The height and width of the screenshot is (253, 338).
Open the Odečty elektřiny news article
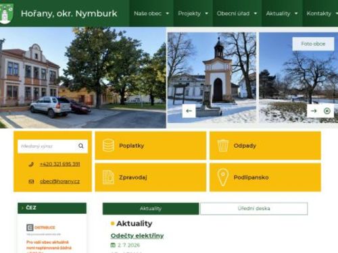tap(137, 235)
